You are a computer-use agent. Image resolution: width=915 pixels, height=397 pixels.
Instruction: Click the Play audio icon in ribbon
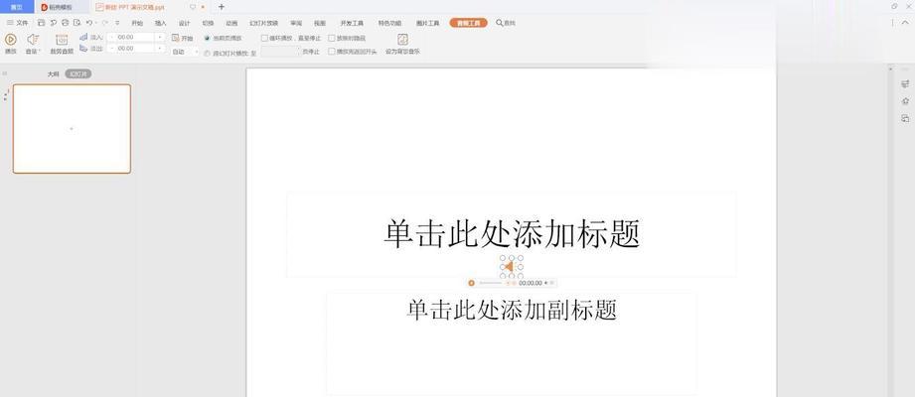pyautogui.click(x=11, y=40)
